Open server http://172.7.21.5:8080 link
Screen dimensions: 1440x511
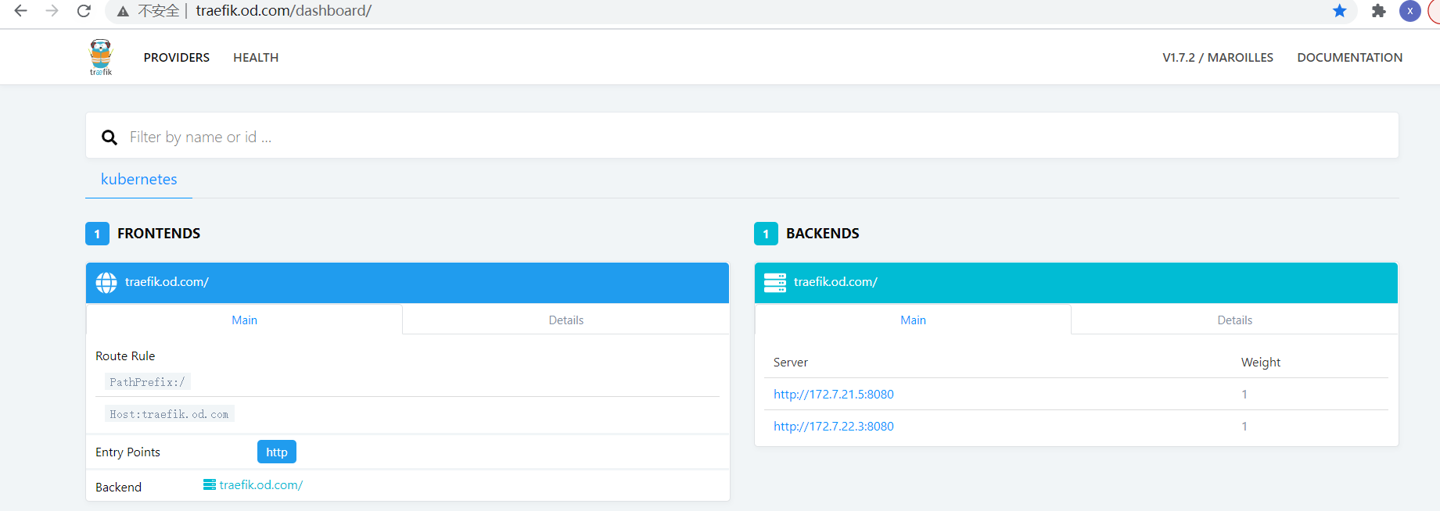(834, 394)
